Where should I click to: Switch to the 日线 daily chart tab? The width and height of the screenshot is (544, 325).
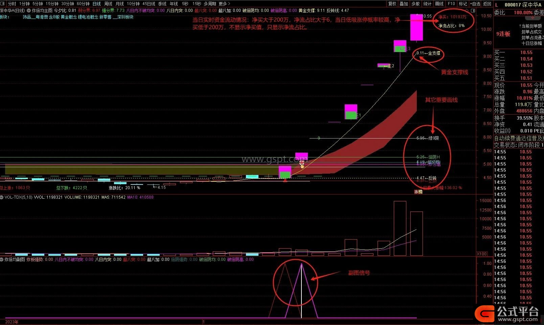click(x=96, y=4)
